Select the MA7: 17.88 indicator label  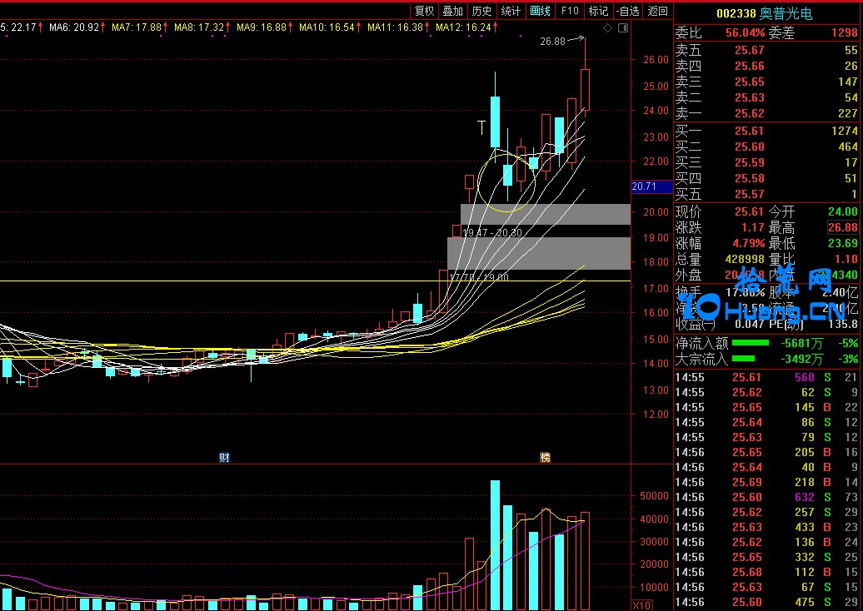[139, 27]
